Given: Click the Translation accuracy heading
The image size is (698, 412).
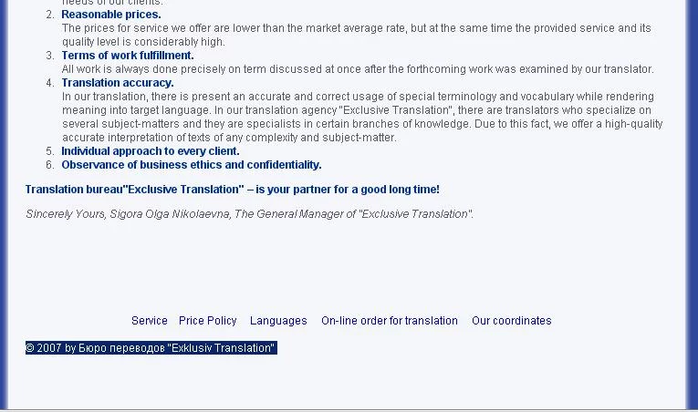Looking at the screenshot, I should [118, 83].
